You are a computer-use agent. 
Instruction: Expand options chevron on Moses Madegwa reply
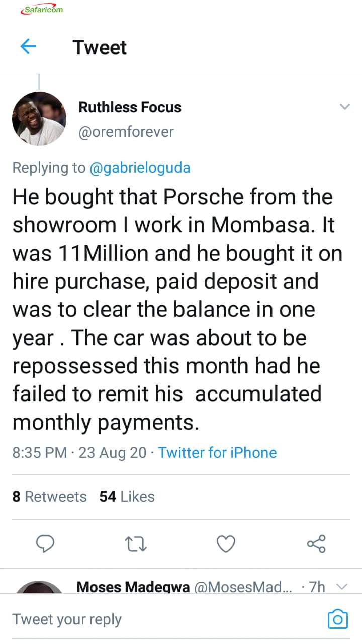pyautogui.click(x=341, y=587)
